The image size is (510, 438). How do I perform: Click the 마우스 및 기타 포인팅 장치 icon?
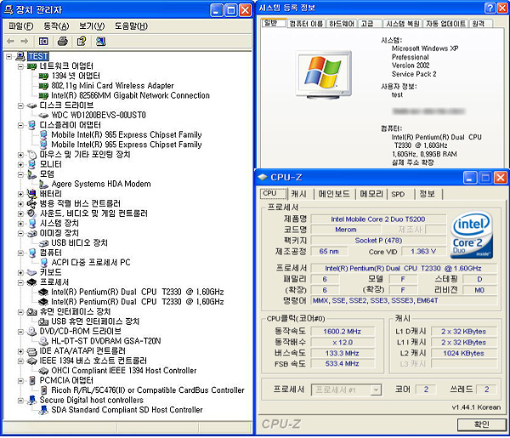(31, 155)
